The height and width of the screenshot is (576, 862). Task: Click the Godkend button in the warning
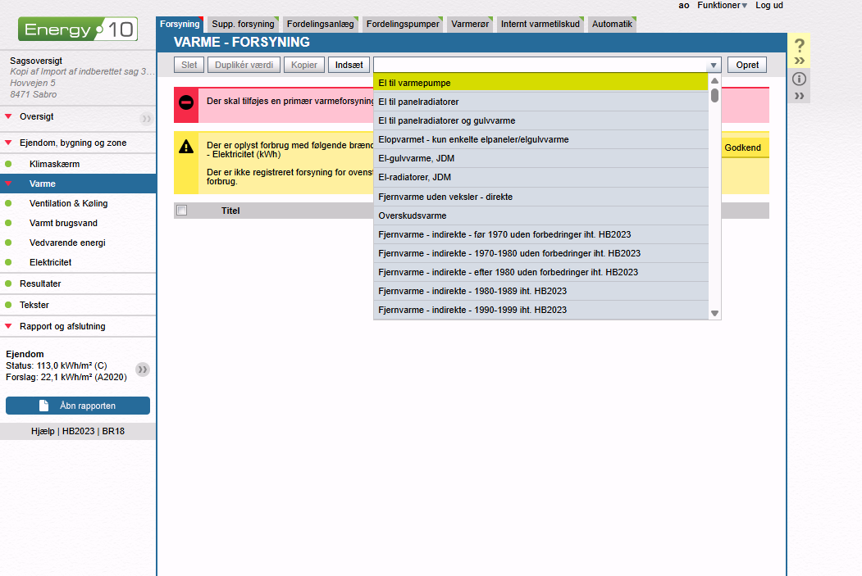[742, 147]
